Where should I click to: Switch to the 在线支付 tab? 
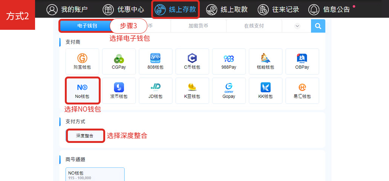pyautogui.click(x=254, y=26)
